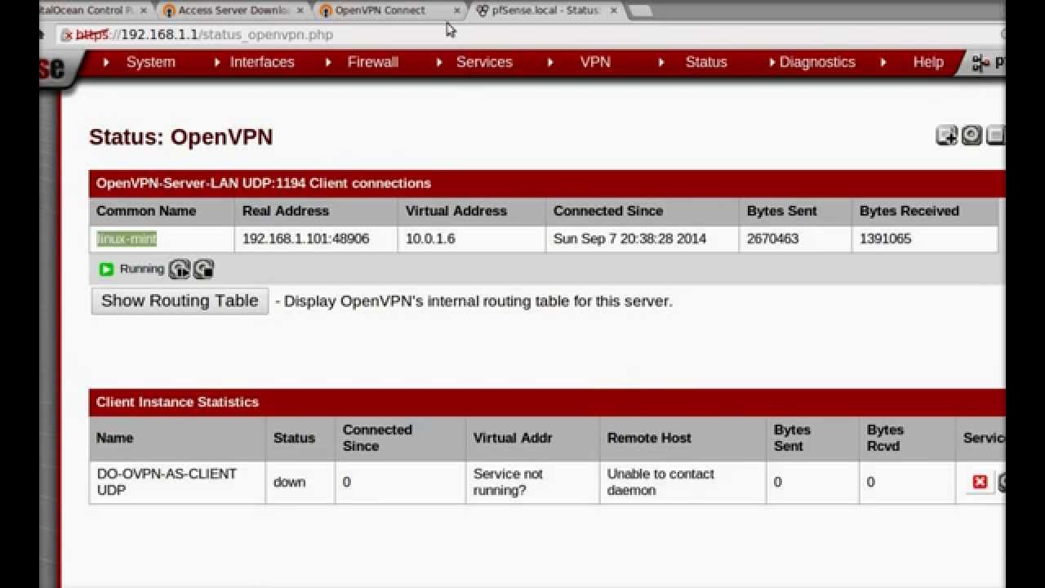
Task: Open the Status menu
Action: pos(705,62)
